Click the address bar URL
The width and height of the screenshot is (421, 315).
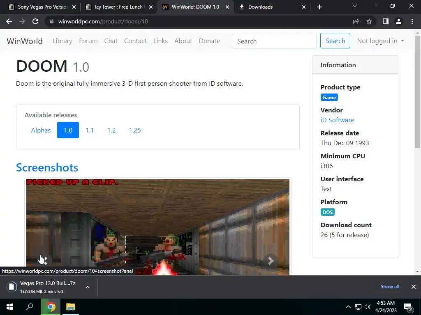103,21
